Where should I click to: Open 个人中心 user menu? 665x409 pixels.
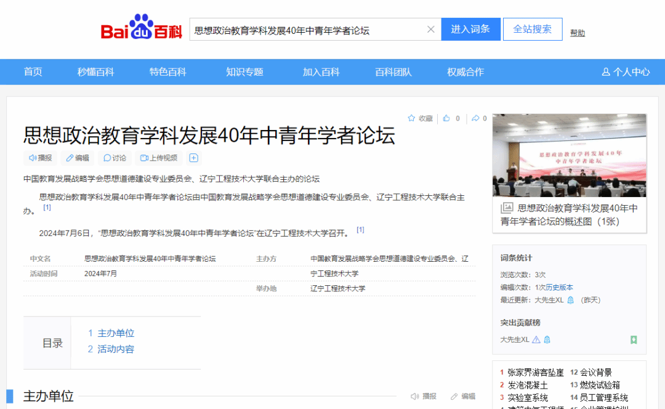[626, 72]
